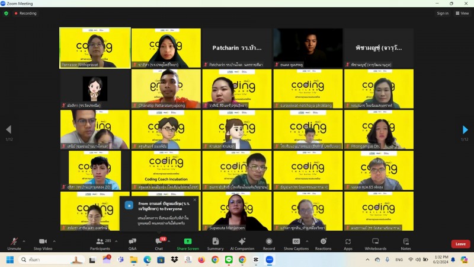The height and width of the screenshot is (267, 474).
Task: Open audio options arrow beside Unmute
Action: click(24, 241)
